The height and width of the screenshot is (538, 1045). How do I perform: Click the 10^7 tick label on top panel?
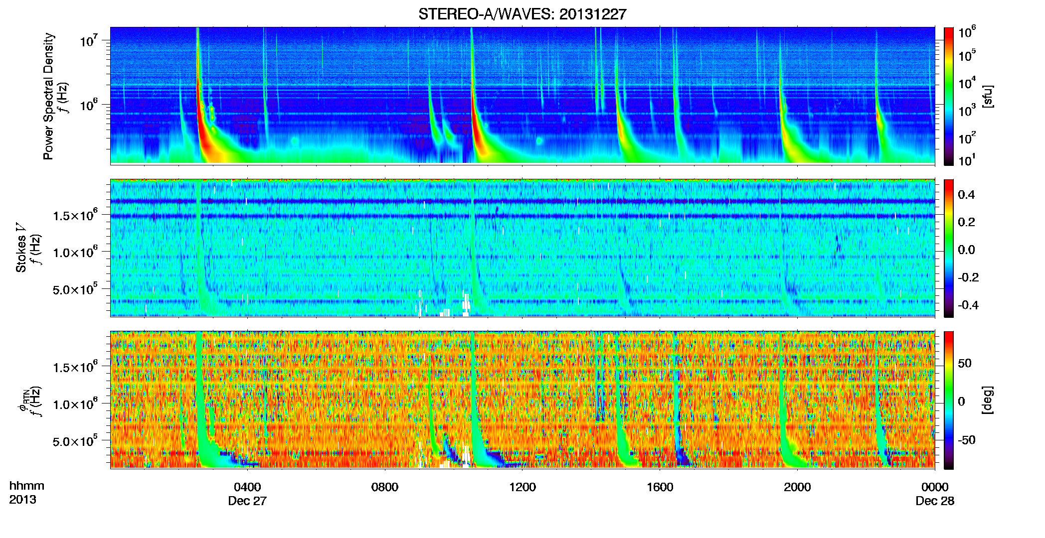pos(89,41)
